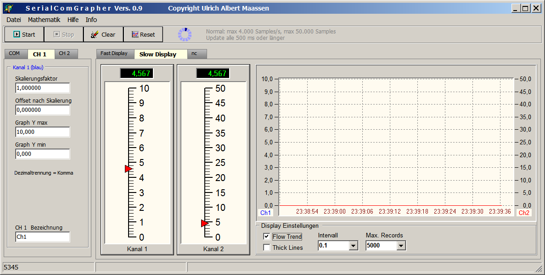545x275 pixels.
Task: Click the Kanal 1 digital readout 4,567
Action: [137, 73]
